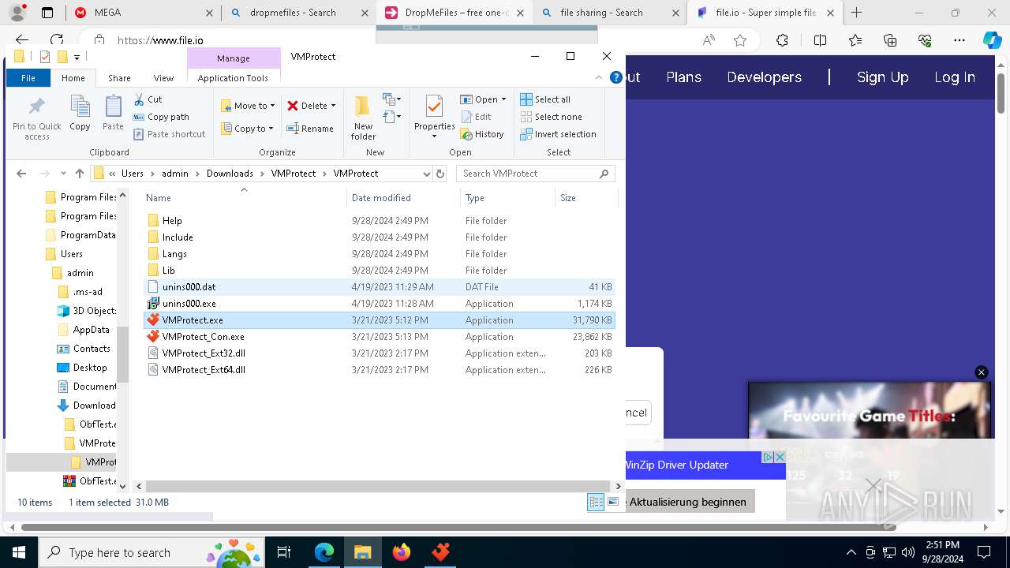Select unins000.exe file

(x=379, y=304)
